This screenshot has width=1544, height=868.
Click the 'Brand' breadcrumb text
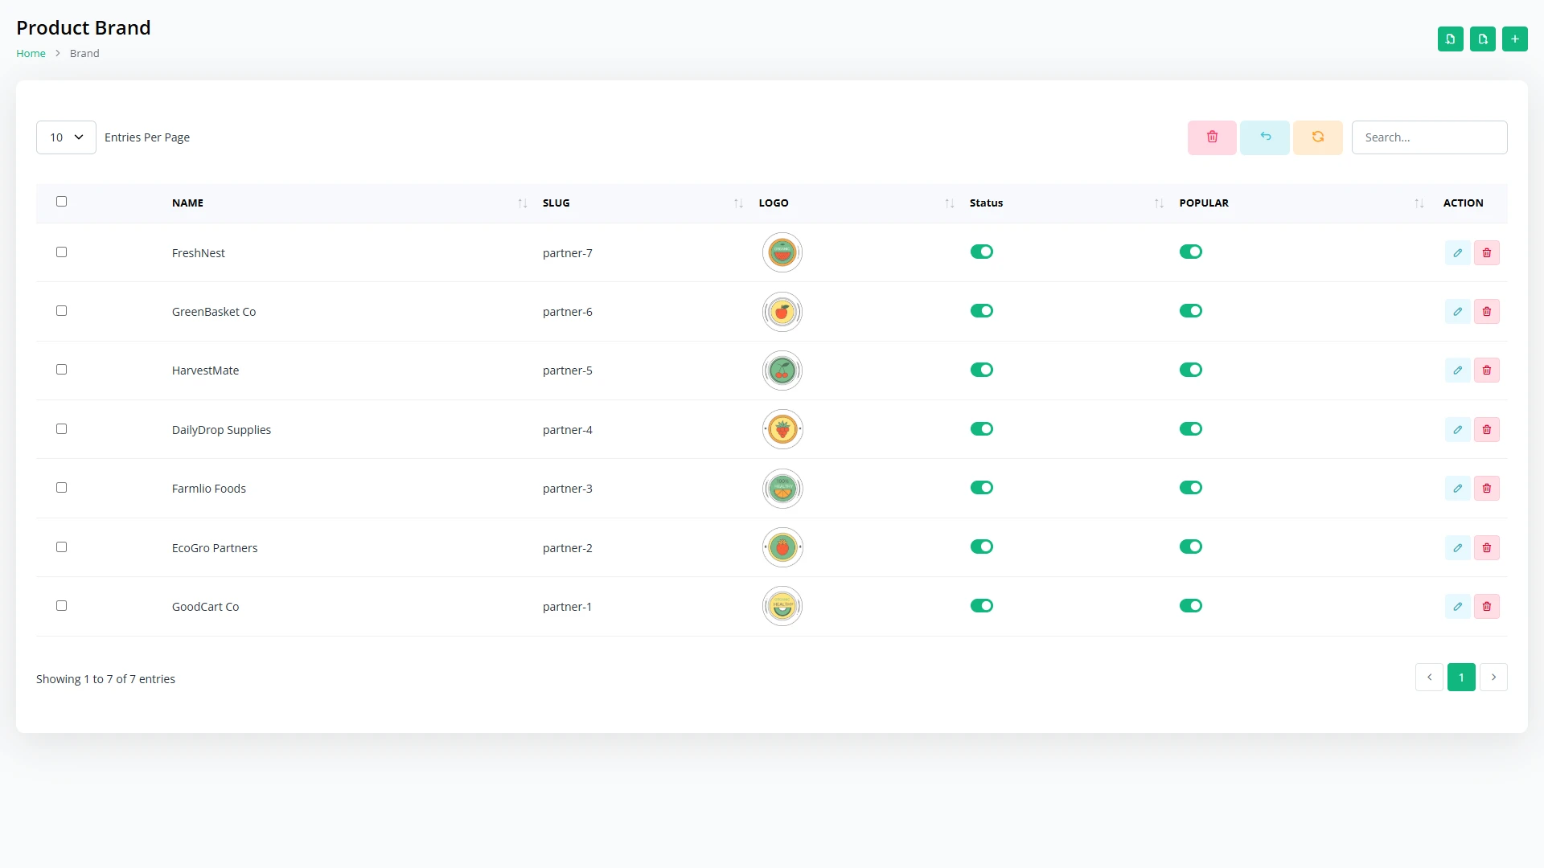(84, 54)
